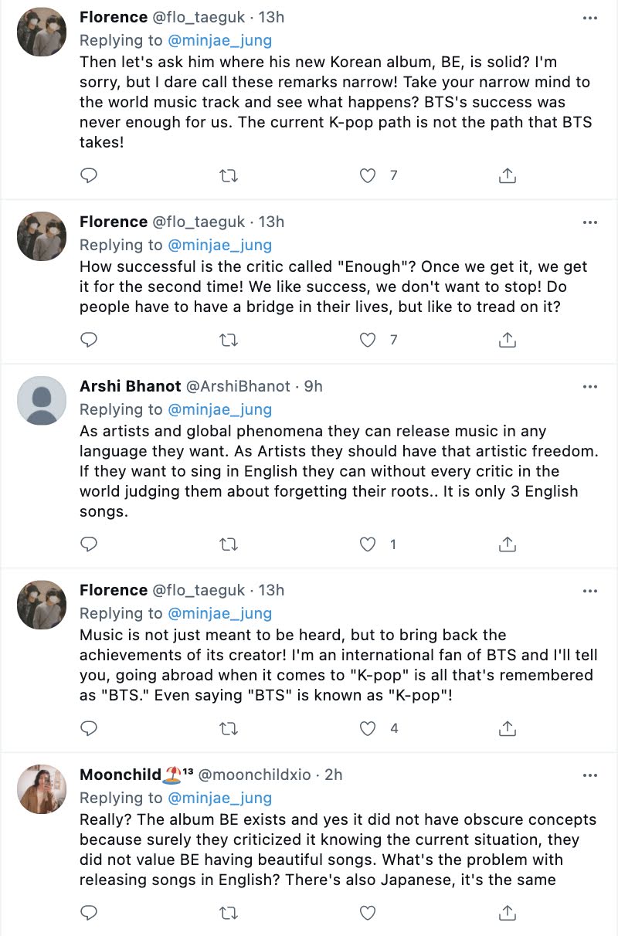This screenshot has height=936, width=618.
Task: Like Moonchild's tweet about album BE
Action: [x=368, y=913]
